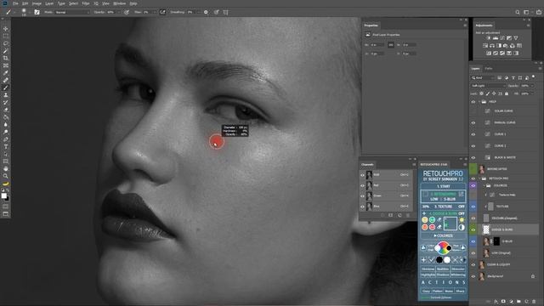544x306 pixels.
Task: Open the Image menu
Action: (x=37, y=3)
